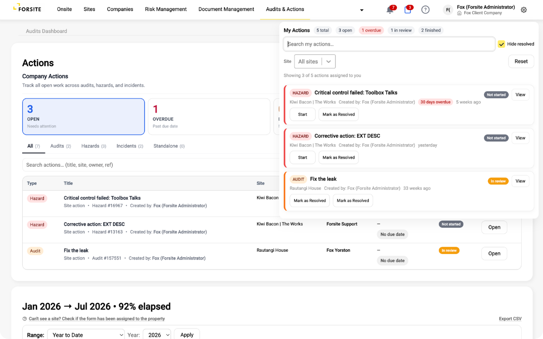The height and width of the screenshot is (339, 543).
Task: Click the "Fox Yorston" owner cell
Action: [x=338, y=250]
